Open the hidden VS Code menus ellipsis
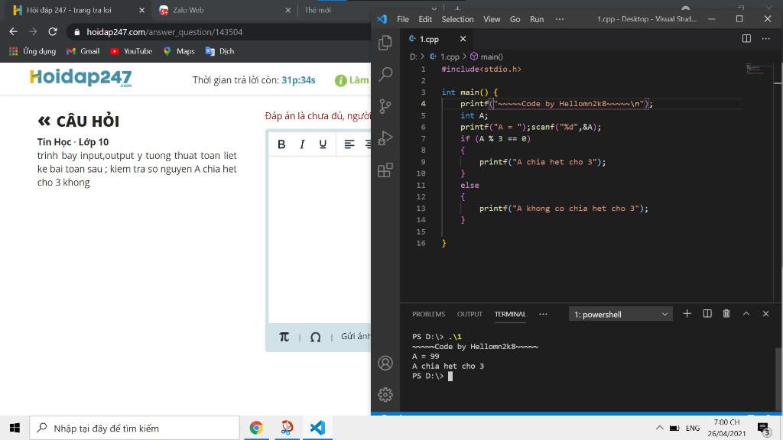This screenshot has width=783, height=440. click(559, 19)
